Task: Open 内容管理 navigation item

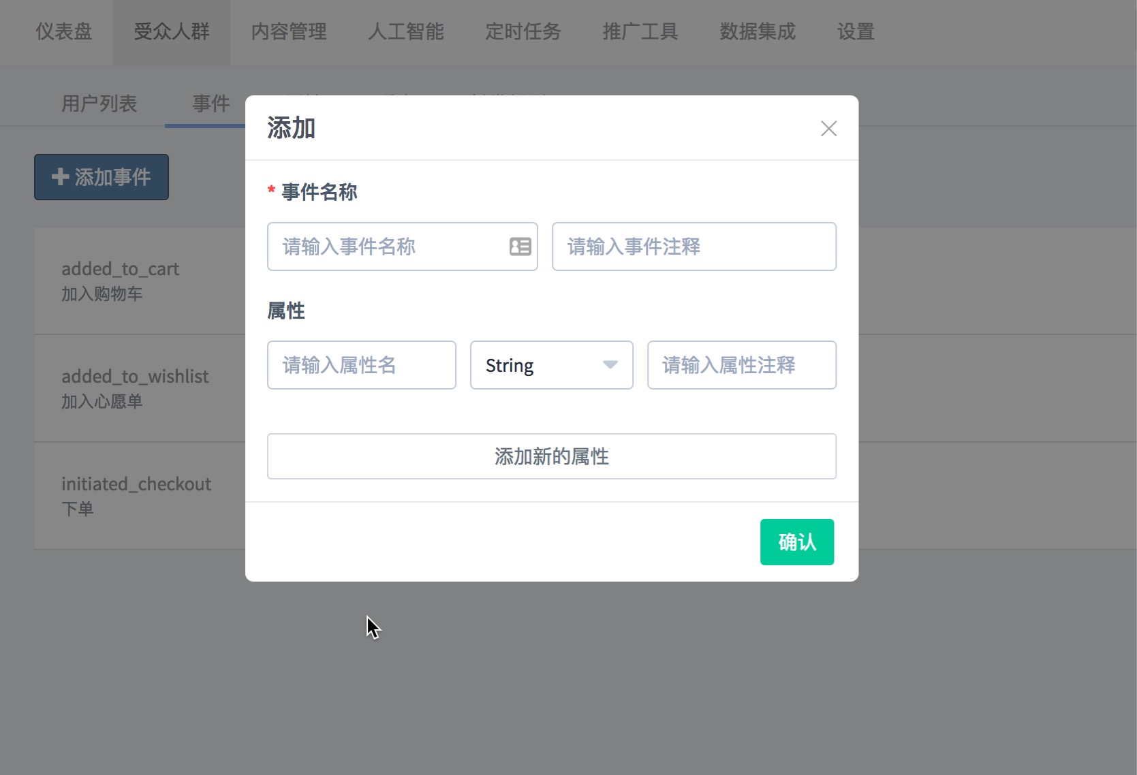Action: [x=289, y=32]
